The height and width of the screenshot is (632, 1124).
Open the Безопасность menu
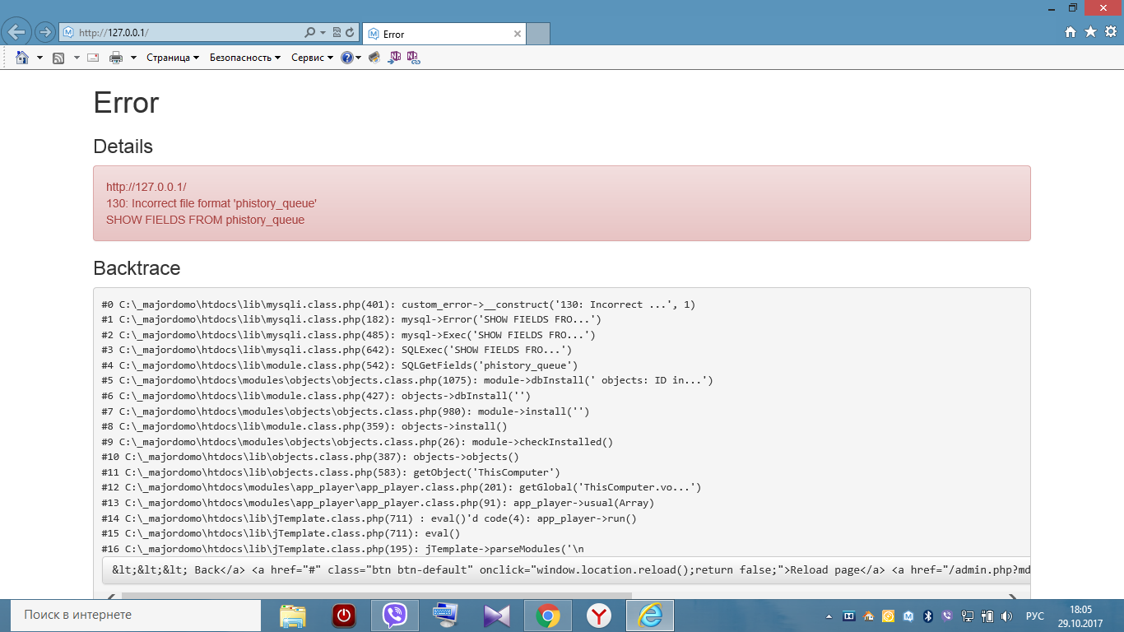(x=245, y=58)
